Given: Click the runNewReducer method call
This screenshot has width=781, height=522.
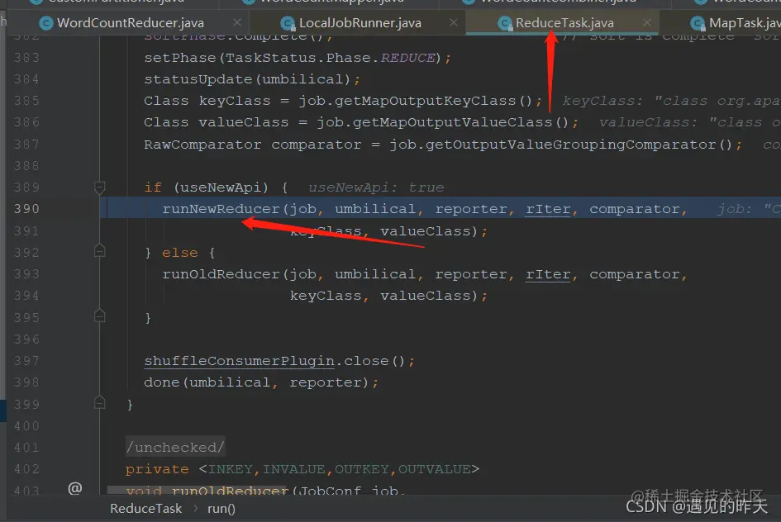Looking at the screenshot, I should click(221, 209).
